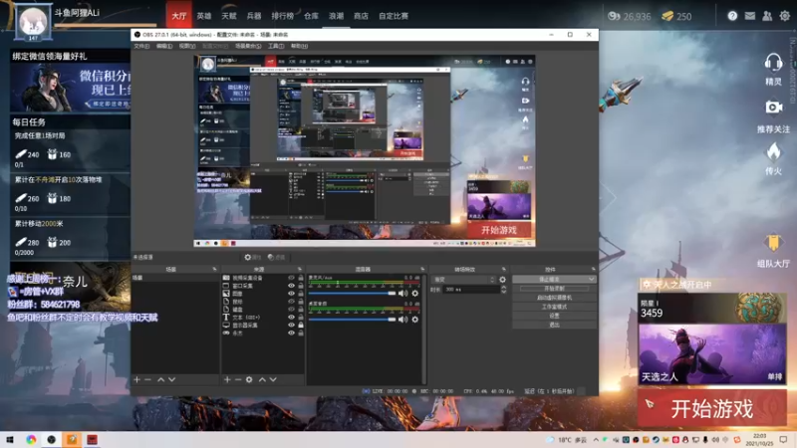Increase transition duration with up stepper
This screenshot has width=797, height=448.
coord(503,287)
